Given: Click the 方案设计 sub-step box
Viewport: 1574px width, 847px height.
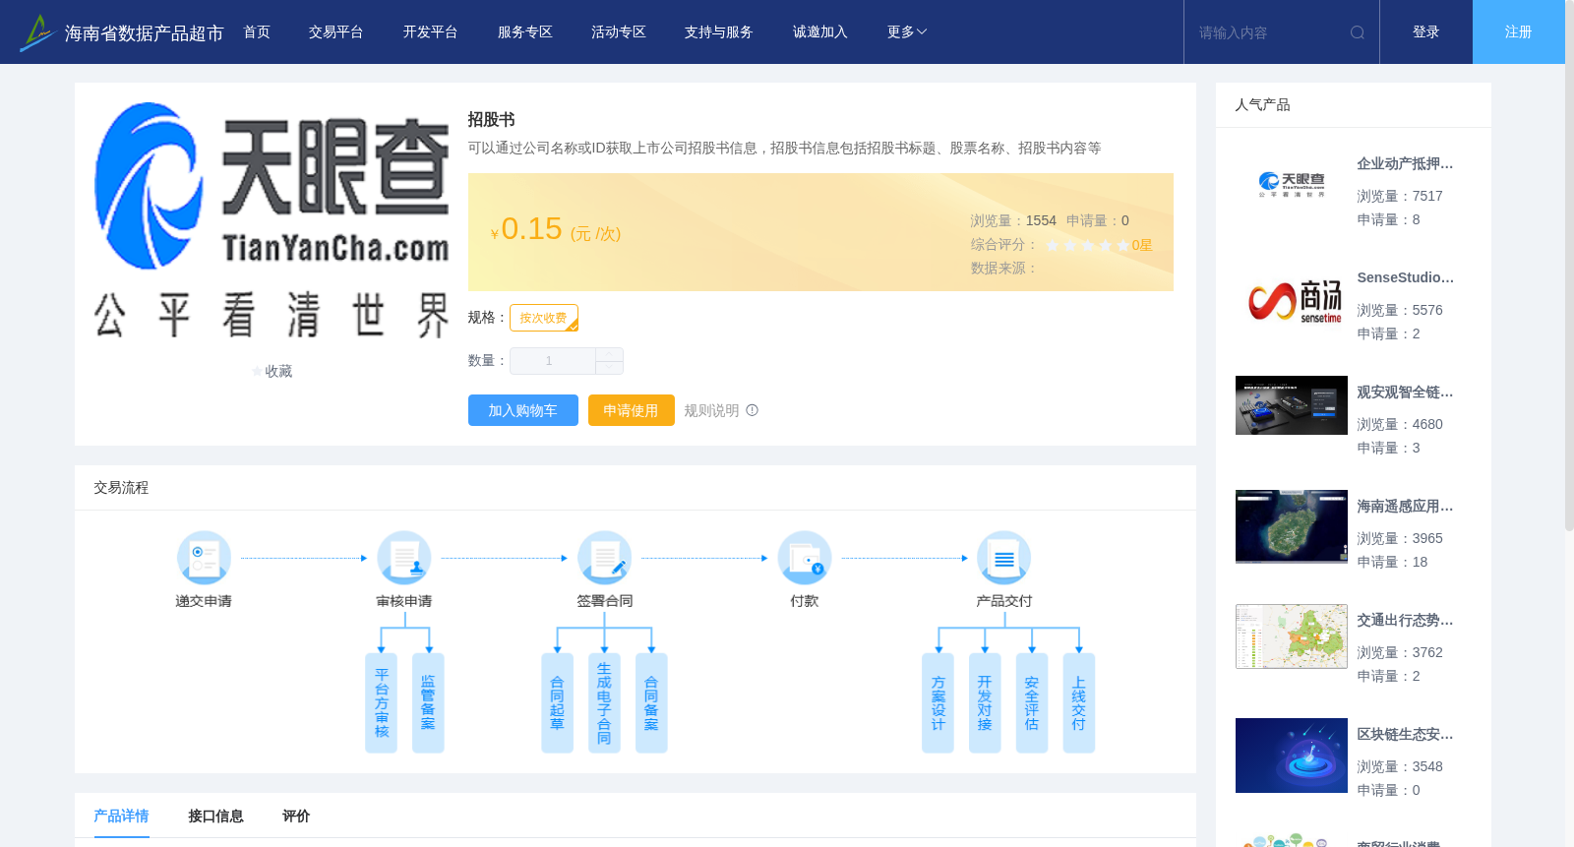Looking at the screenshot, I should [938, 703].
